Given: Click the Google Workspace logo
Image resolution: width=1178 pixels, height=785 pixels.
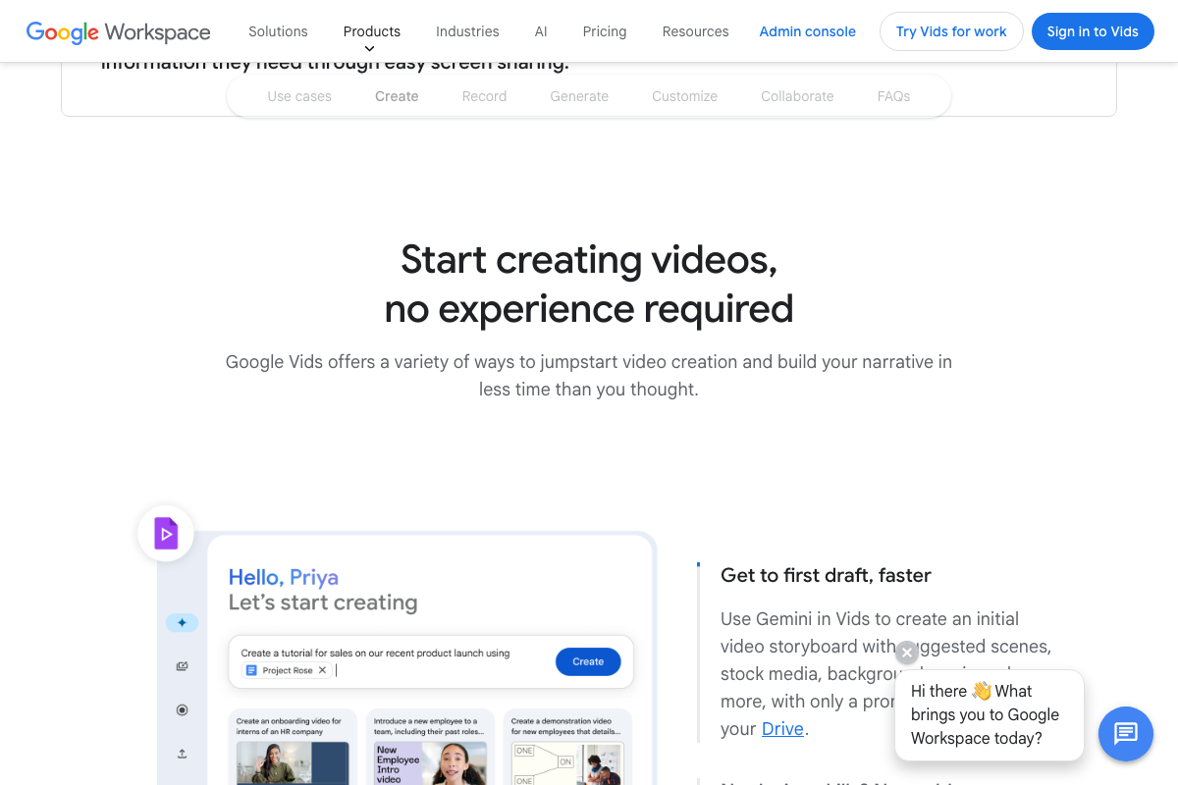Looking at the screenshot, I should pyautogui.click(x=118, y=31).
